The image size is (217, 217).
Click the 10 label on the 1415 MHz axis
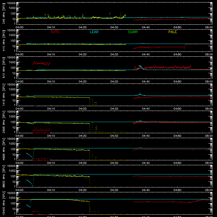tap(14, 100)
